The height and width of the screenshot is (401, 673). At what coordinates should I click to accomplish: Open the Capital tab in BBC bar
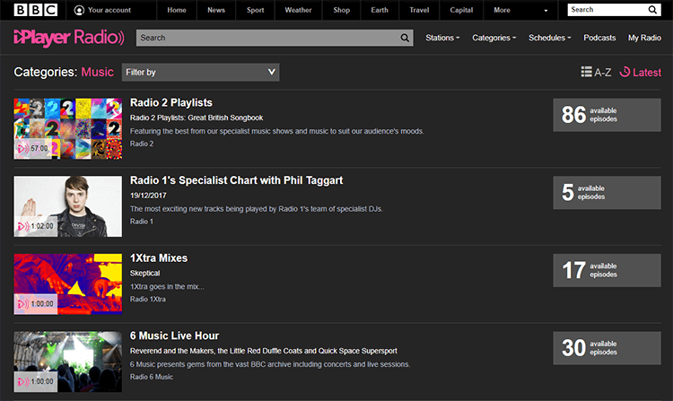point(461,10)
